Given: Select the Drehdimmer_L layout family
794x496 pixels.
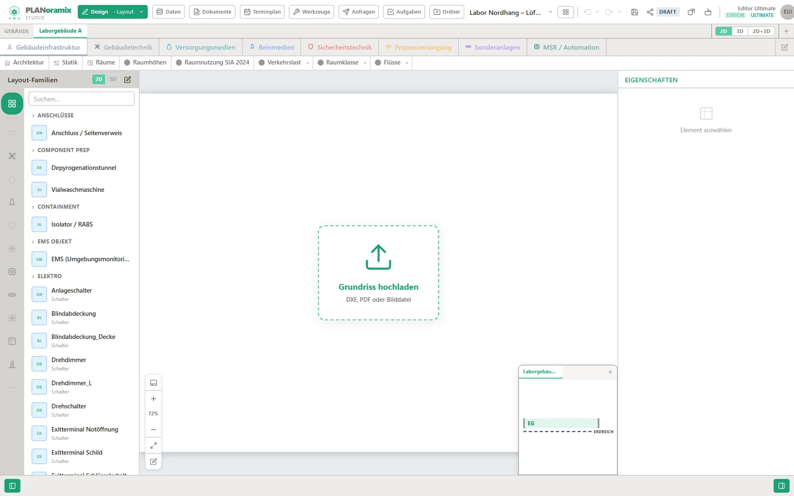Looking at the screenshot, I should (81, 387).
